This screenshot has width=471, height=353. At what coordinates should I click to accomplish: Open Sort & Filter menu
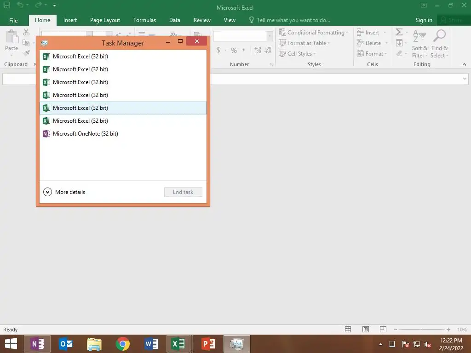pyautogui.click(x=419, y=44)
